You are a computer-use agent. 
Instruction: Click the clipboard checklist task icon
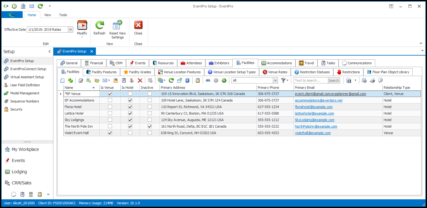point(124,80)
